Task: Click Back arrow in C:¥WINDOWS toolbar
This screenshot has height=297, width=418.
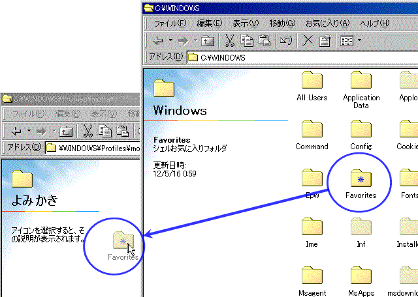Action: [x=158, y=40]
